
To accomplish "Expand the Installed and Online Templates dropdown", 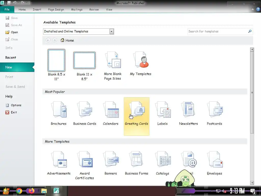I will 112,31.
